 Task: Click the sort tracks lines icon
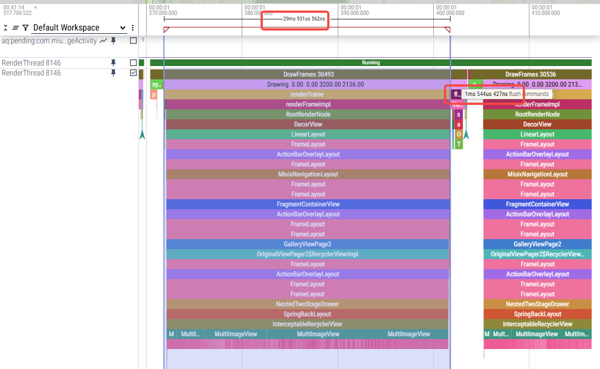[x=16, y=28]
